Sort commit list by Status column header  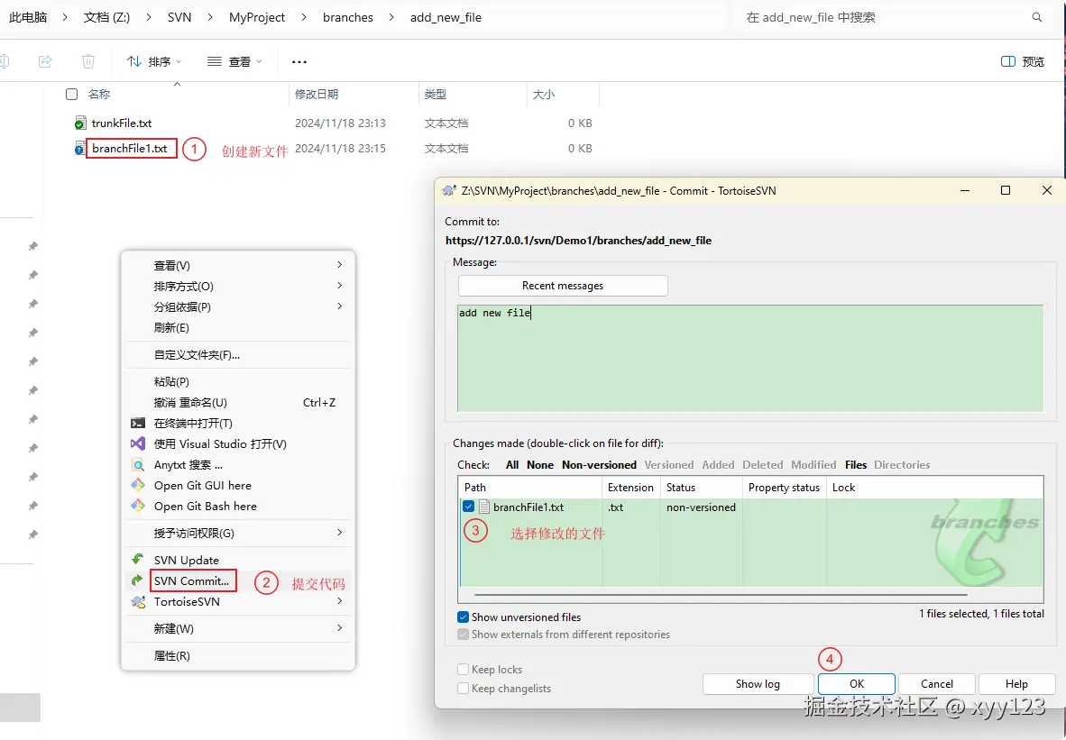tap(702, 488)
